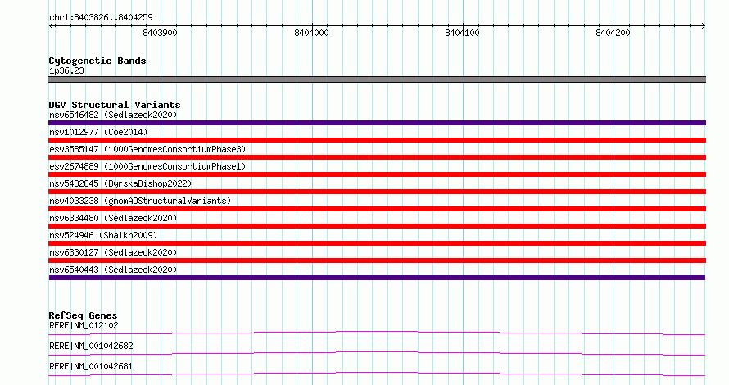Click the magenta line for RERE|NM_001042681
Screen dimensions: 729x385
click(377, 373)
